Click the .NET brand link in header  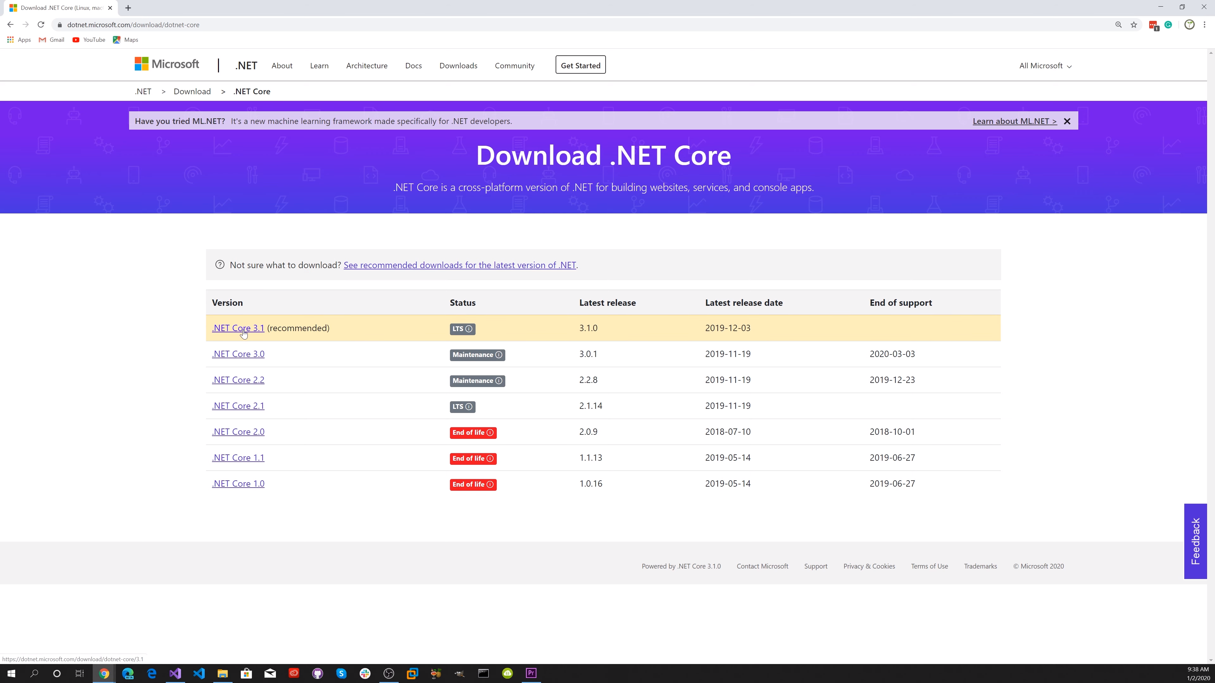tap(246, 65)
